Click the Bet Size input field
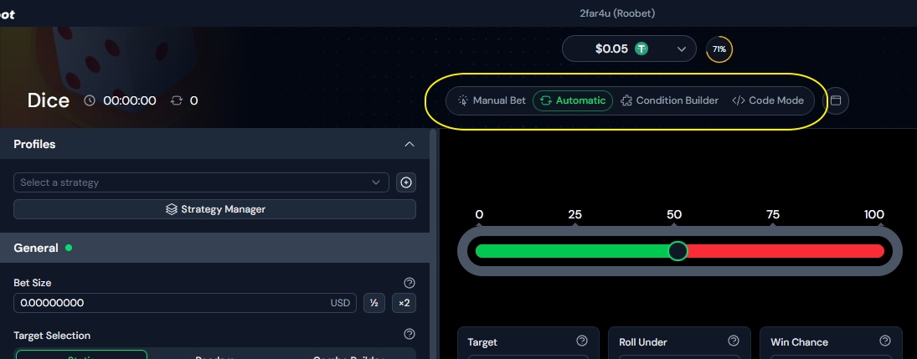Viewport: 917px width, 359px height. 185,303
